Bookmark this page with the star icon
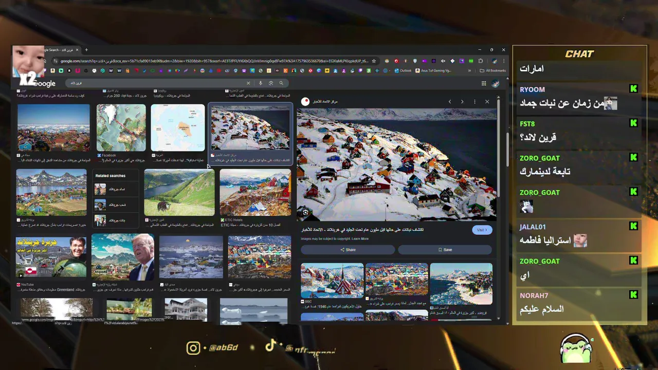658x370 pixels. pyautogui.click(x=374, y=61)
